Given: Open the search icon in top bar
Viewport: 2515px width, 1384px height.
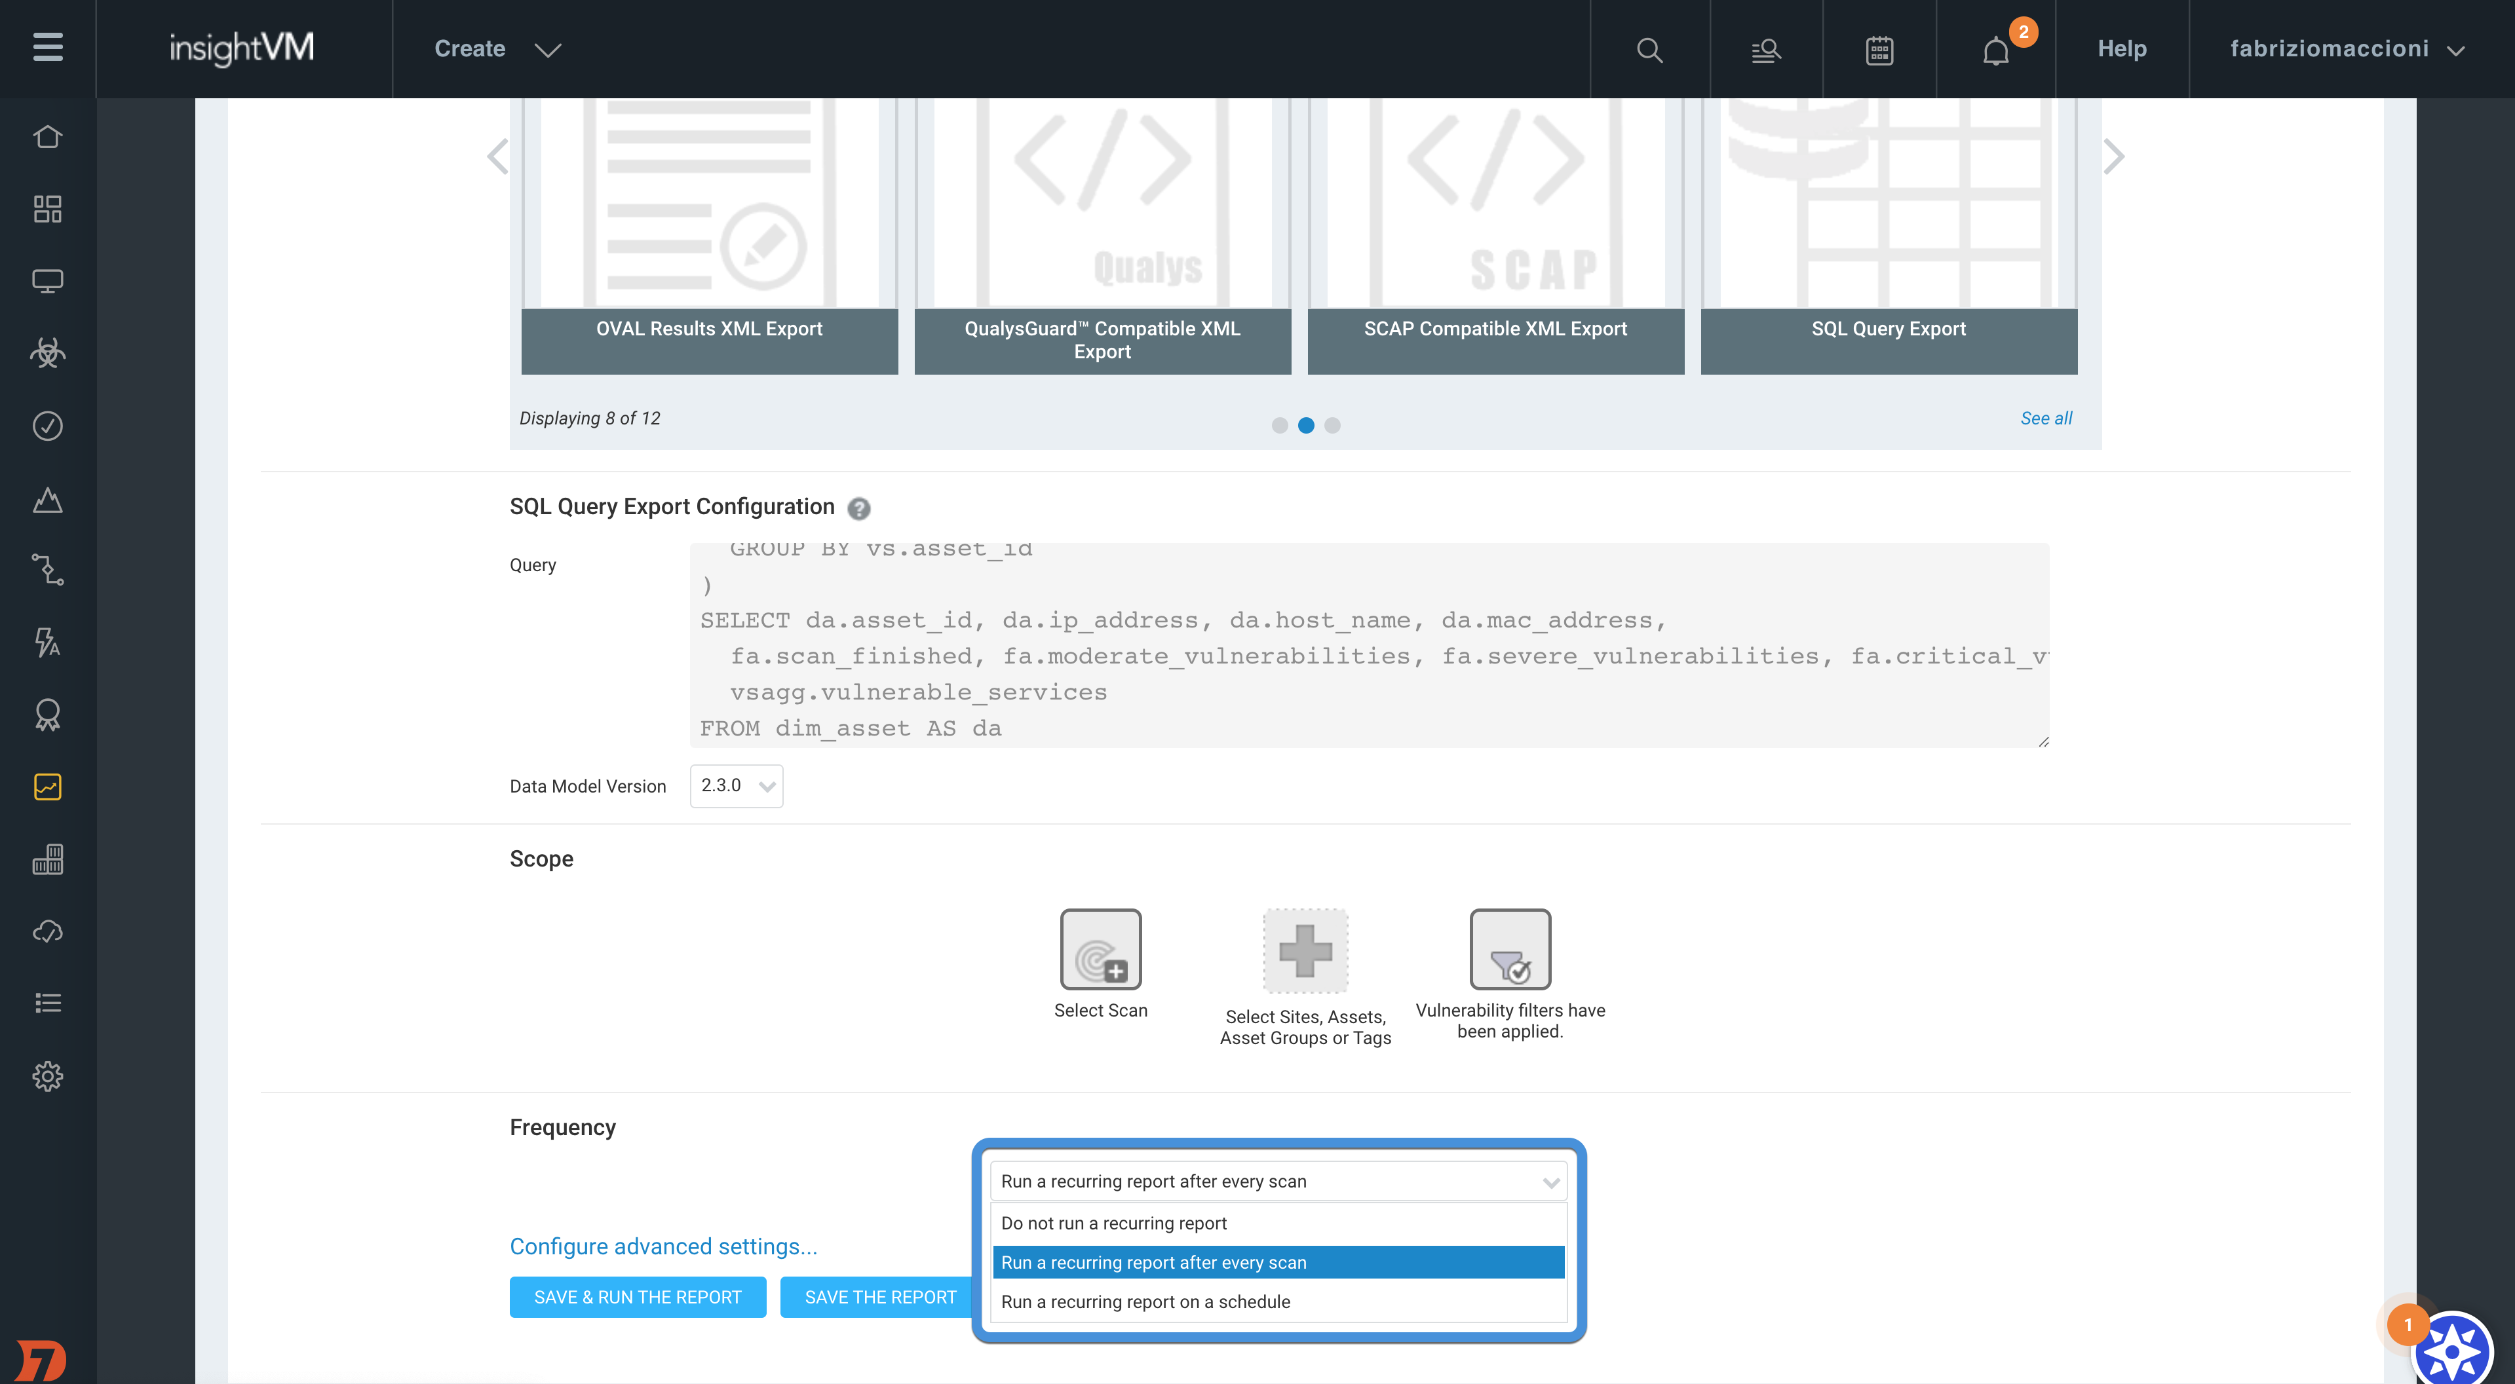Looking at the screenshot, I should click(x=1649, y=50).
